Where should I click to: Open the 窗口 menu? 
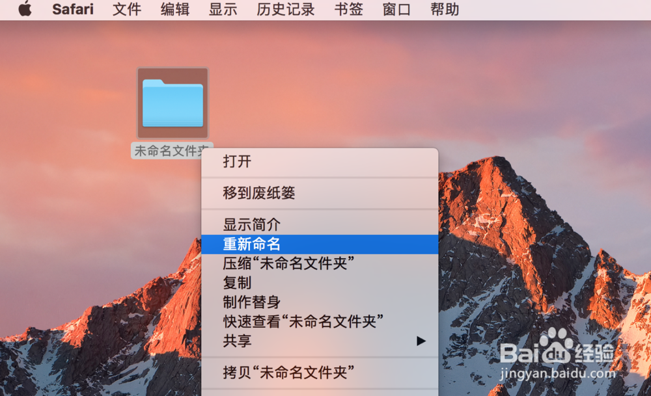click(396, 9)
